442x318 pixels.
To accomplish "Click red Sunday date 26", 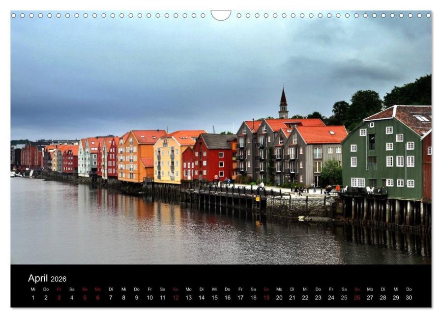I will pyautogui.click(x=357, y=297).
